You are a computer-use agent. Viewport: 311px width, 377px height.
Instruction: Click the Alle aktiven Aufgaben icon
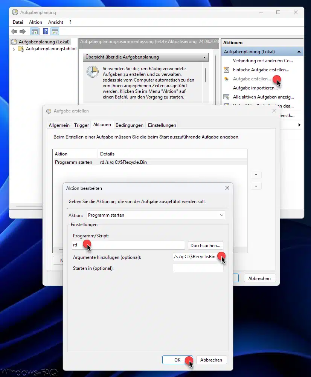[226, 97]
